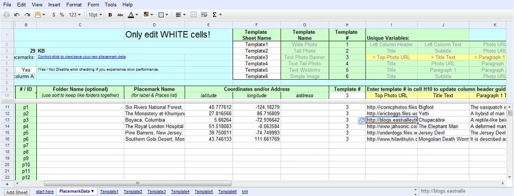Screen dimensions: 514x196
Task: Select the Yetti title cell
Action: click(443, 113)
